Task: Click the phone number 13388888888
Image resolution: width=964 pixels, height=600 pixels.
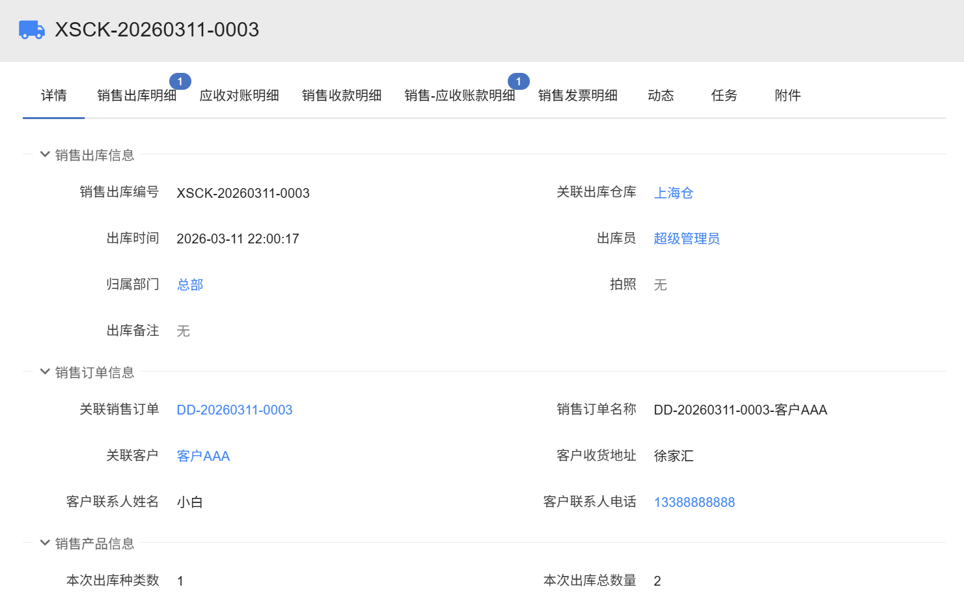Action: click(694, 502)
